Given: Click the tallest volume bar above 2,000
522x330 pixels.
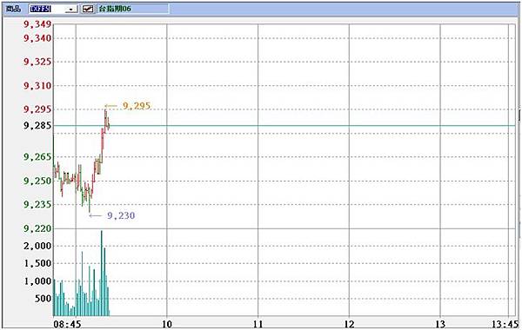Looking at the screenshot, I should pyautogui.click(x=102, y=274).
